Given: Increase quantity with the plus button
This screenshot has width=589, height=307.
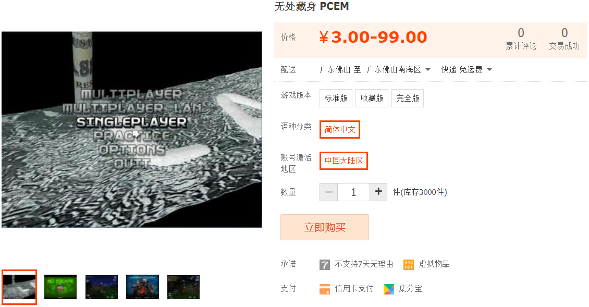Looking at the screenshot, I should pos(378,192).
